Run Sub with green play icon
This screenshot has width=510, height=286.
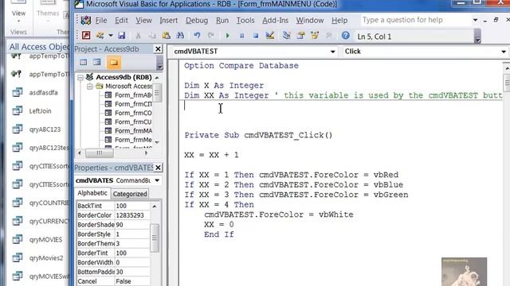[227, 35]
